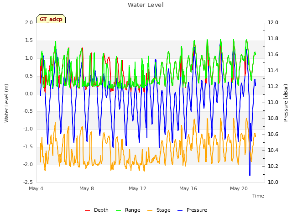292x219 pixels.
Task: Toggle the Stage series in legend
Action: coord(159,210)
